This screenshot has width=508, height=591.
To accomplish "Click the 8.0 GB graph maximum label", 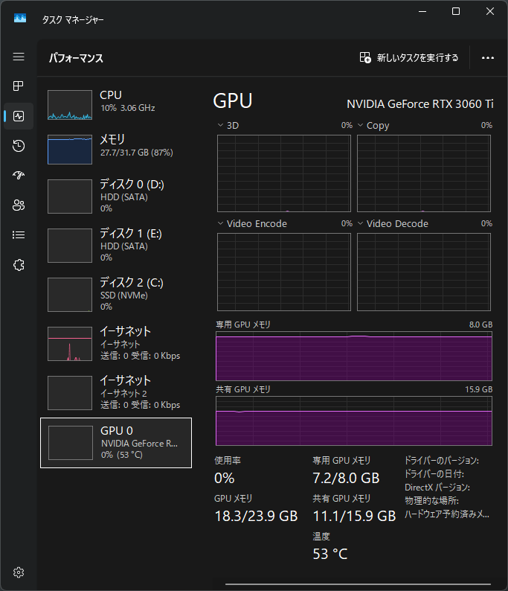I will pos(480,325).
